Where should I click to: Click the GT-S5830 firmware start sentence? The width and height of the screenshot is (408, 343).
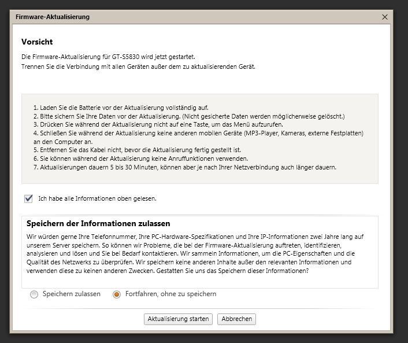[x=108, y=57]
